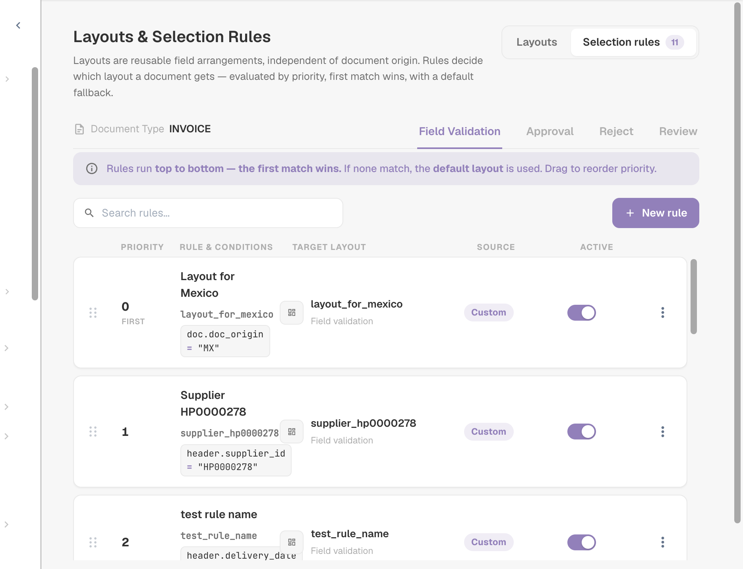Switch to the Approval tab
743x569 pixels.
(x=550, y=132)
